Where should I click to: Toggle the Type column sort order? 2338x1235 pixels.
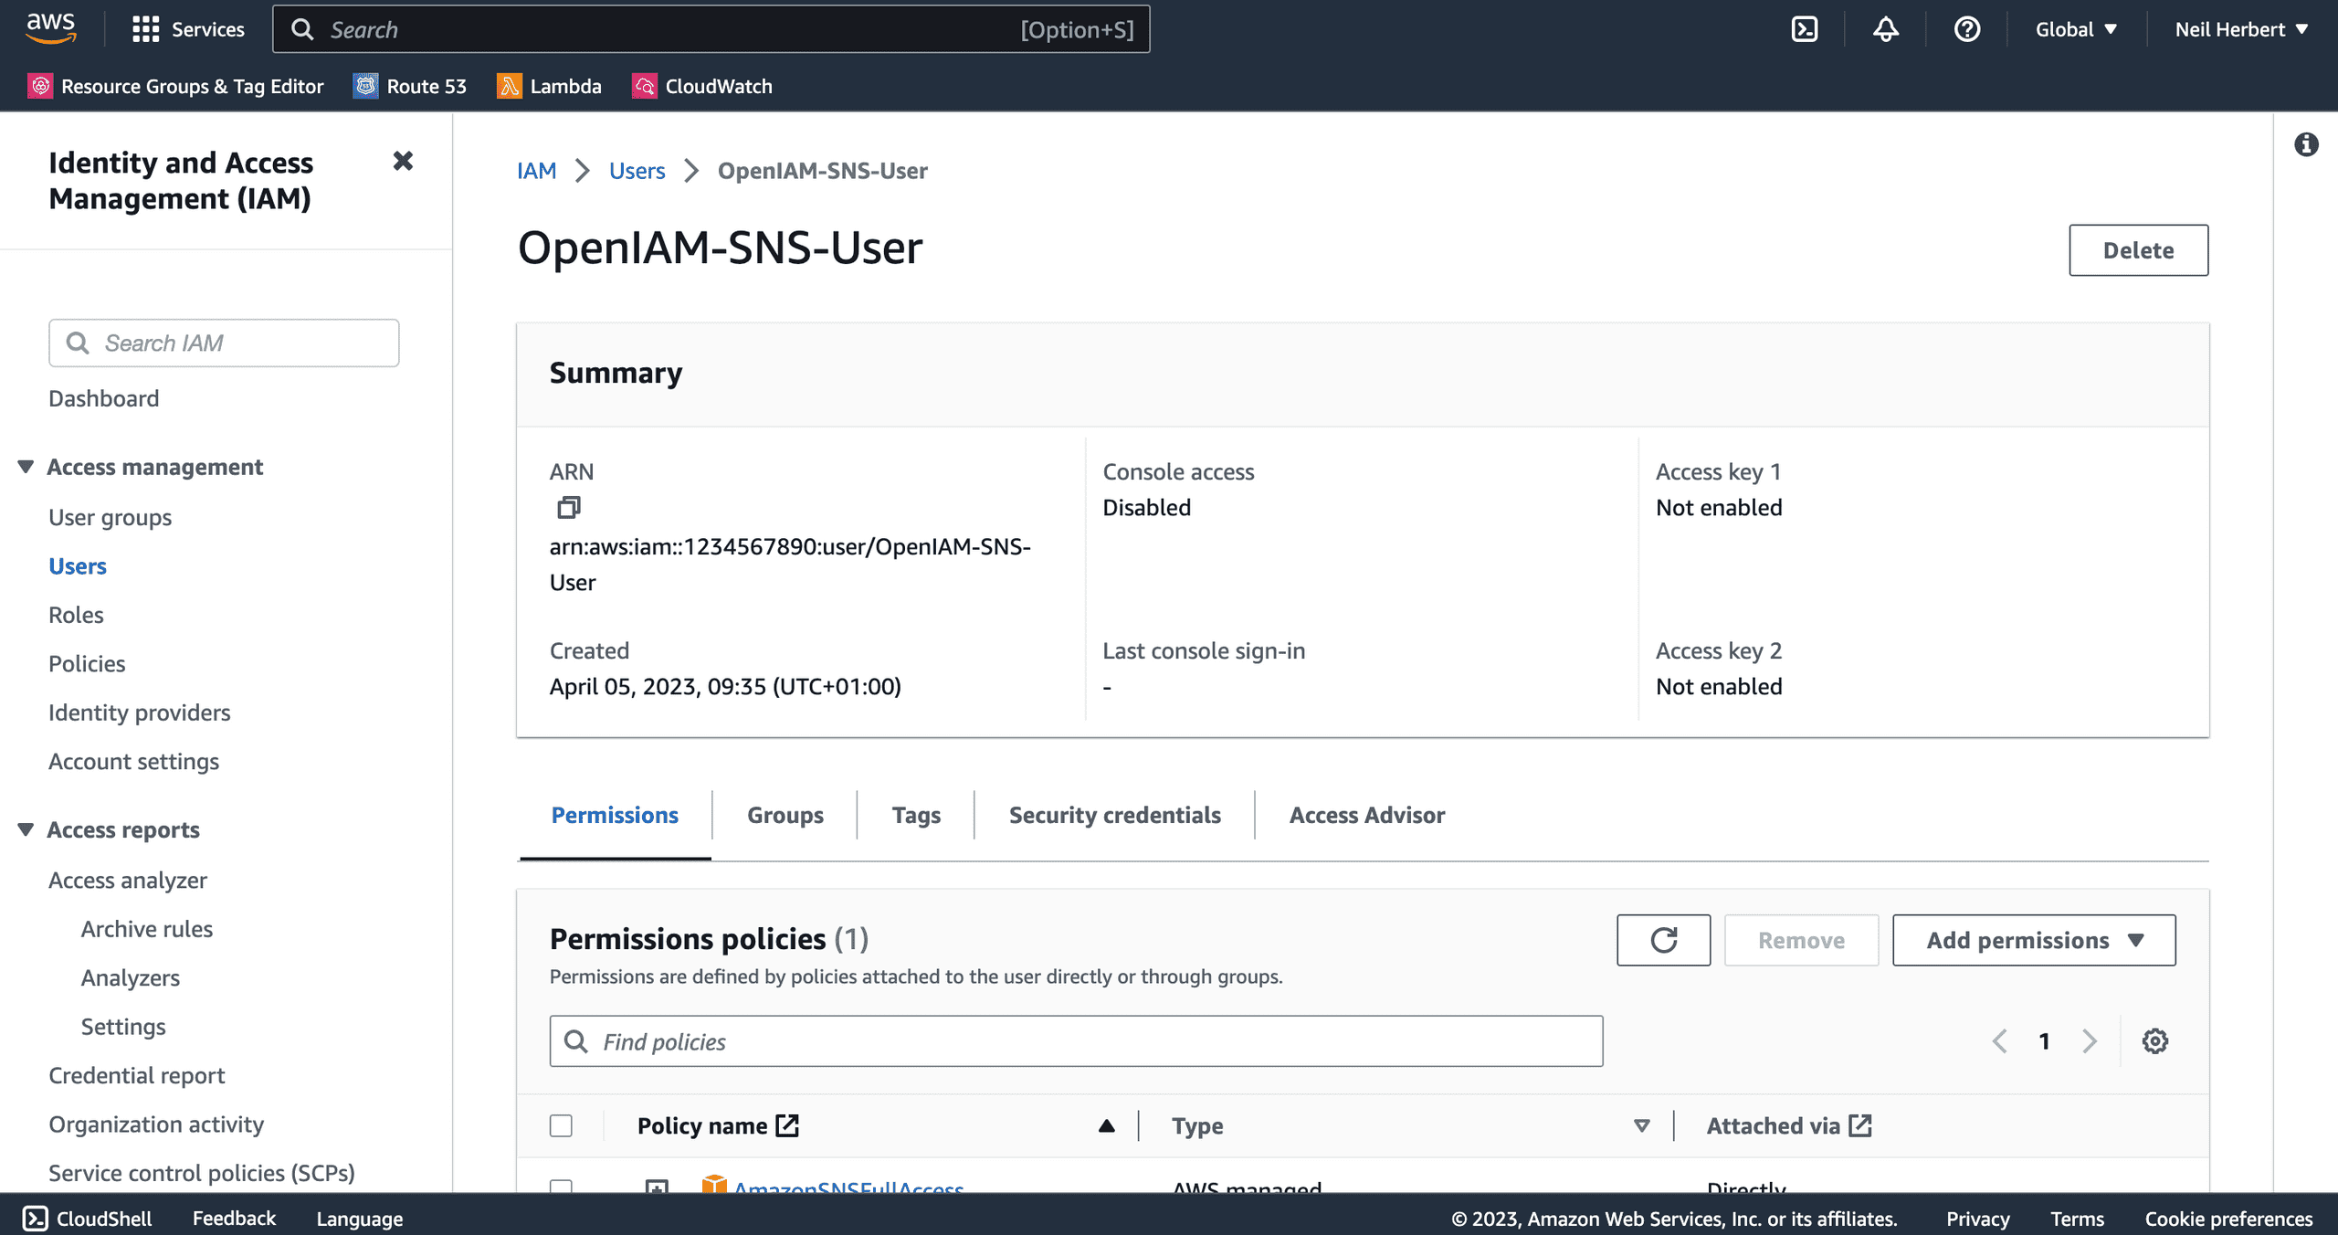(1642, 1125)
